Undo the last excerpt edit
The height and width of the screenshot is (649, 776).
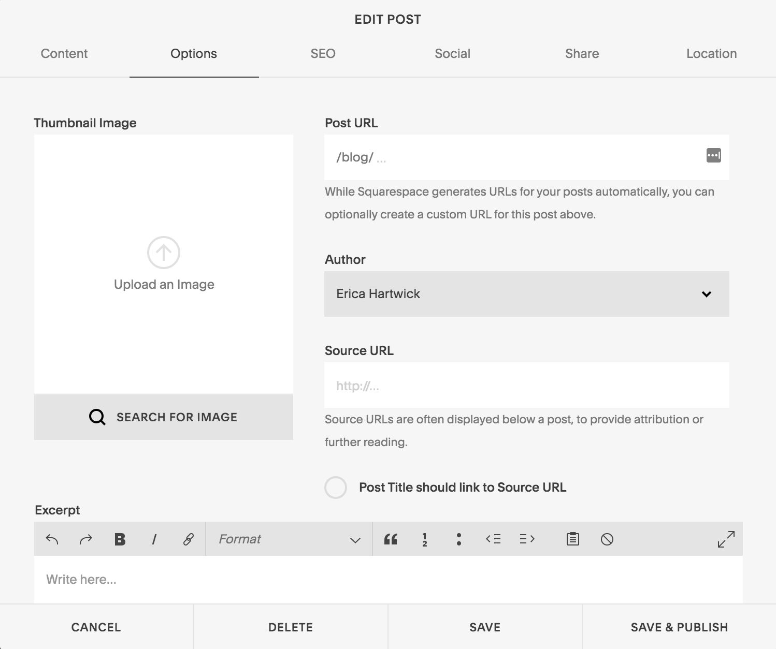click(x=52, y=539)
